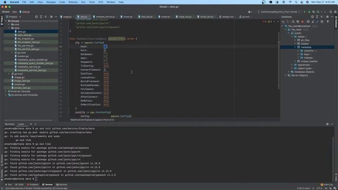The image size is (338, 190).
Task: Click the Terminal tool window button at bottom
Action: tap(48, 185)
